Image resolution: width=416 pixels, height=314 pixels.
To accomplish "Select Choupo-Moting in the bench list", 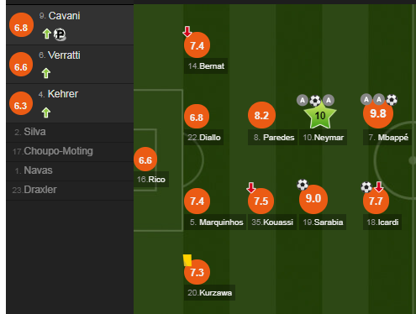I will (x=70, y=151).
